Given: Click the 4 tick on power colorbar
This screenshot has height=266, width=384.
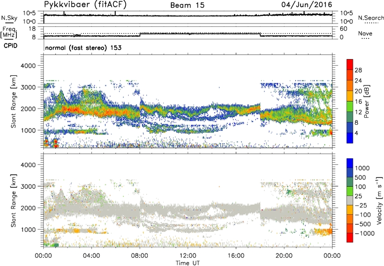Looking at the screenshot, I should (356, 133).
